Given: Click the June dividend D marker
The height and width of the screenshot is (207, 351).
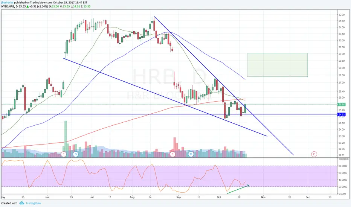Looking at the screenshot, I should pos(76,154).
